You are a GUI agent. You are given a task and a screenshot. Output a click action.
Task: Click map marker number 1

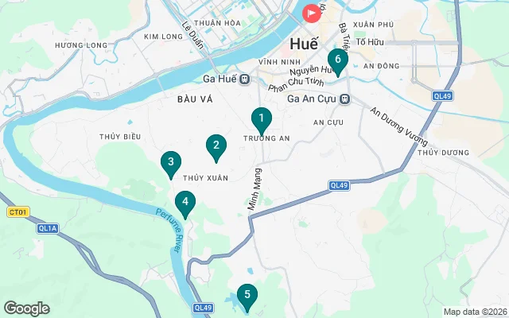pyautogui.click(x=262, y=122)
